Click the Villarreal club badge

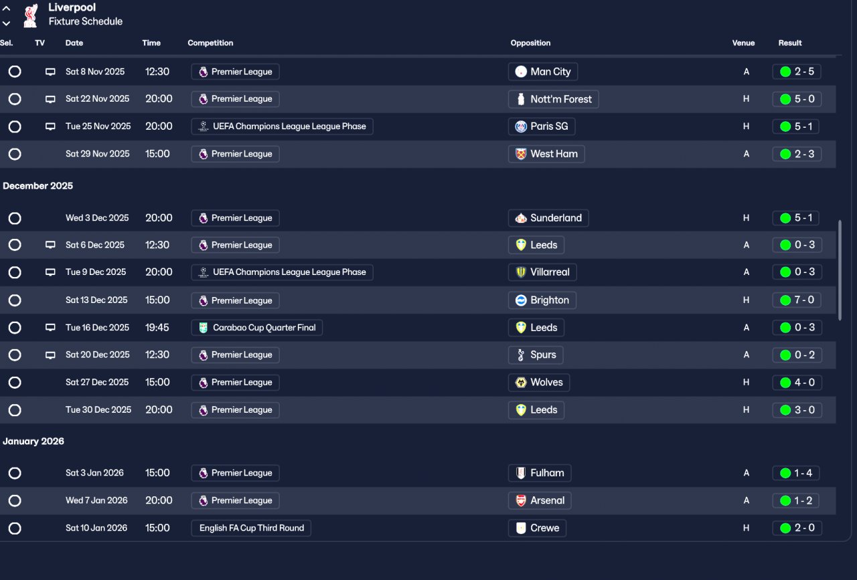(521, 272)
